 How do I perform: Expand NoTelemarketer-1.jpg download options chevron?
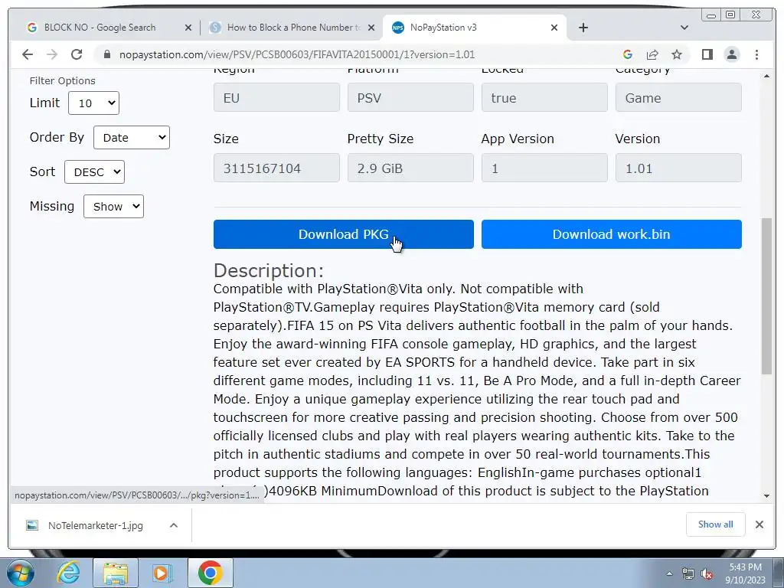click(174, 525)
